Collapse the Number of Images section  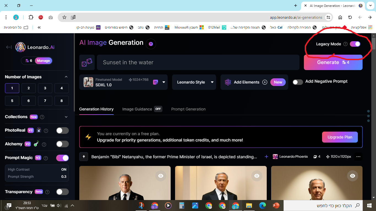coord(66,77)
